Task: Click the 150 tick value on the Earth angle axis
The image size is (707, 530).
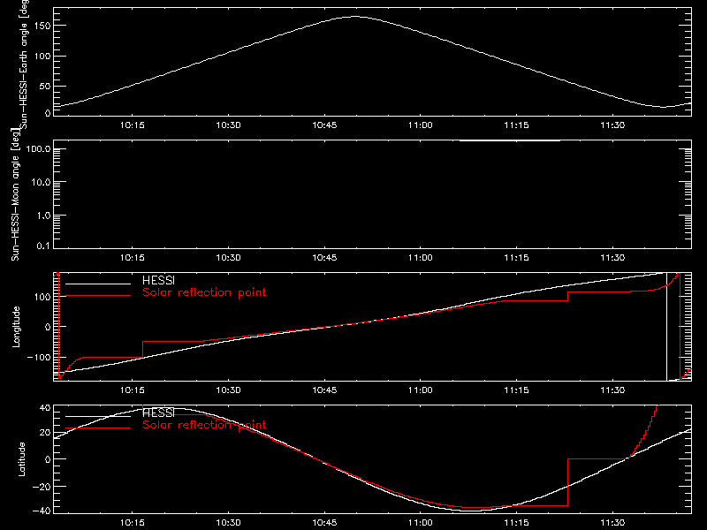Action: (42, 26)
